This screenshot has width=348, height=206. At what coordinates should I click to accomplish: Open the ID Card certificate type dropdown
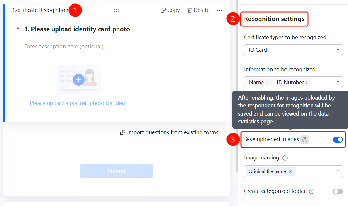[293, 50]
